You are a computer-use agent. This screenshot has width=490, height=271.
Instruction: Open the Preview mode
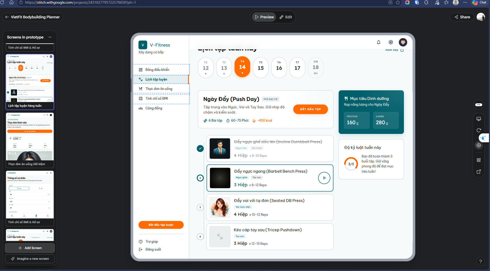coord(264,17)
